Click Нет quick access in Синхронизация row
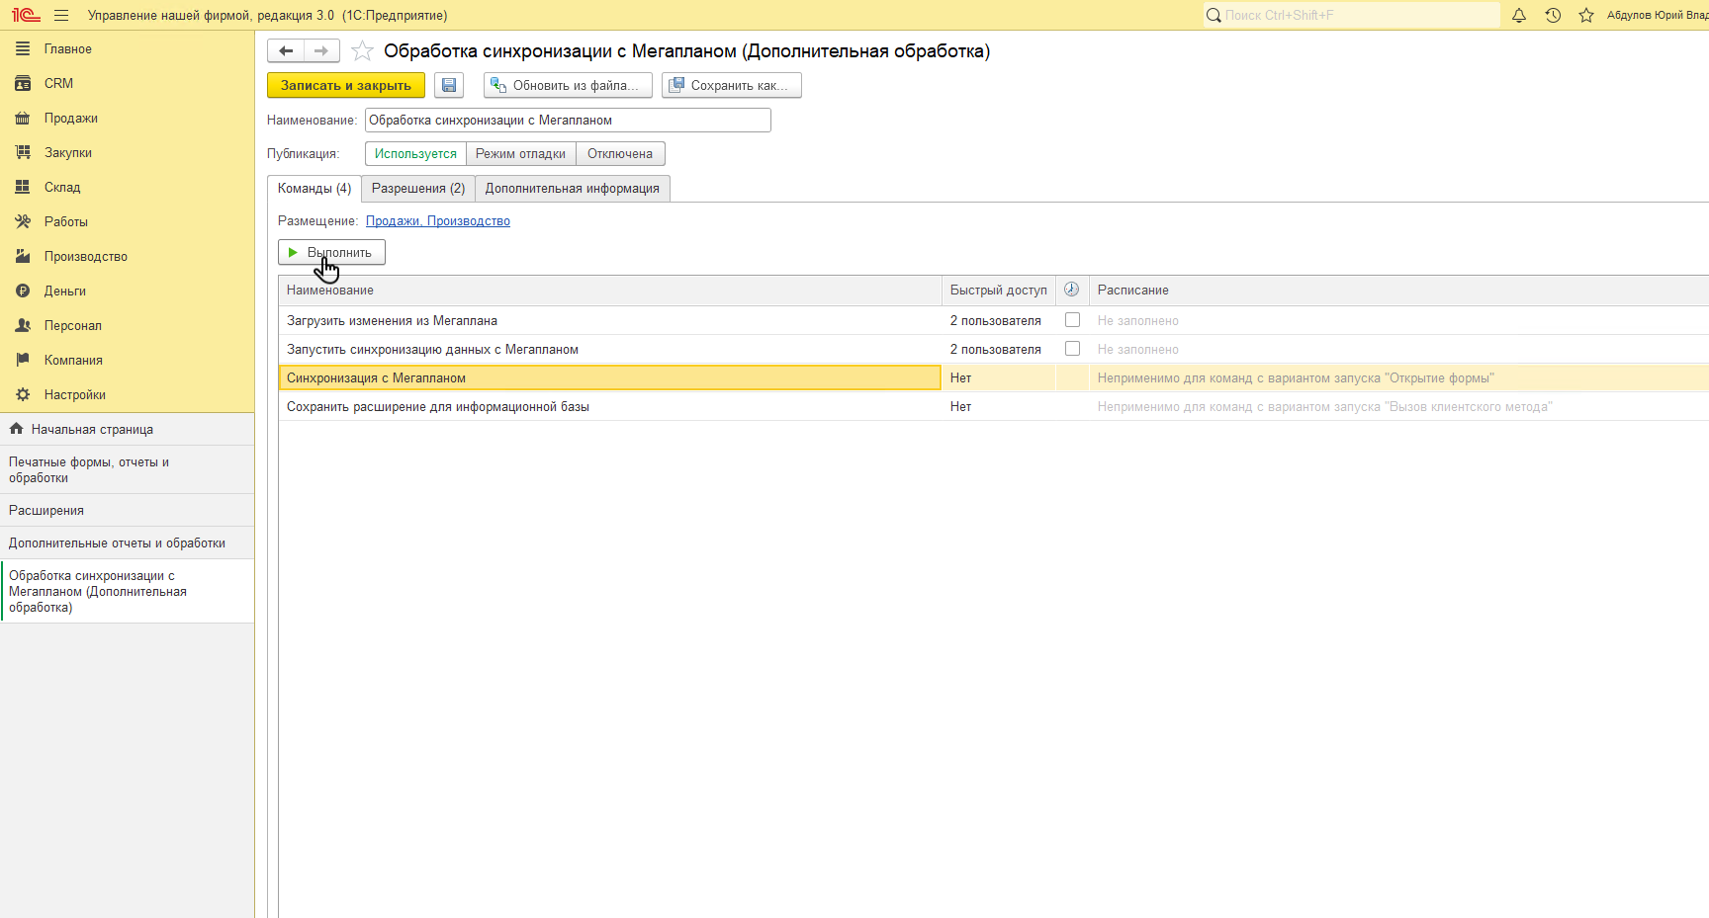This screenshot has height=918, width=1709. pos(998,377)
